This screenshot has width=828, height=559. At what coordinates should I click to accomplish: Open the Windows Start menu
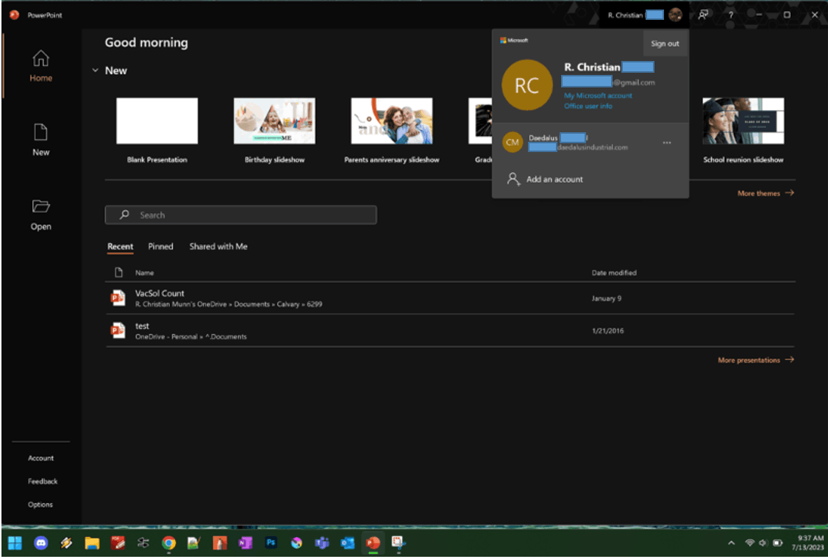coord(15,543)
